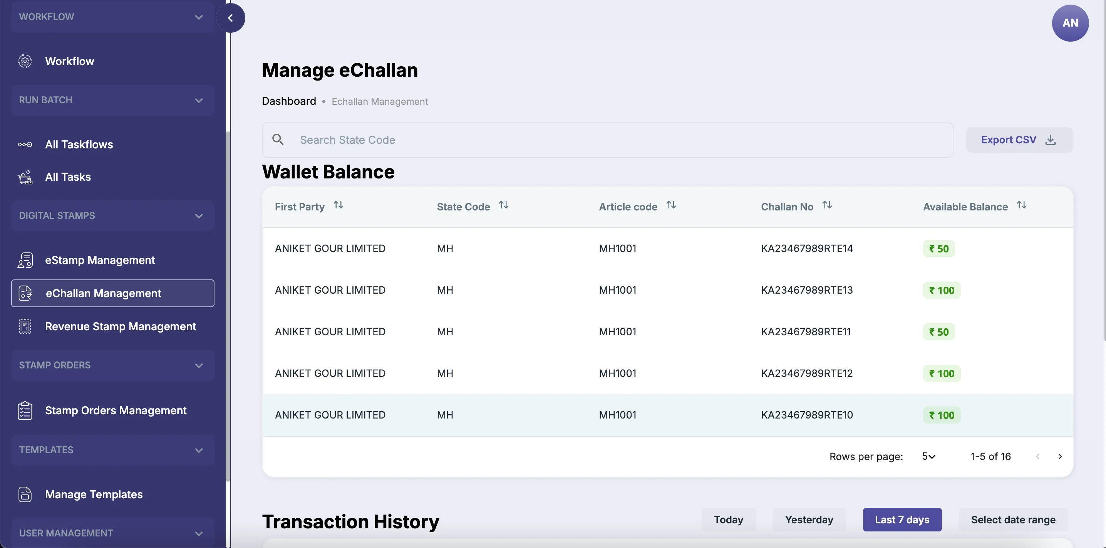Image resolution: width=1106 pixels, height=548 pixels.
Task: Go to previous page of wallet table
Action: (x=1037, y=456)
